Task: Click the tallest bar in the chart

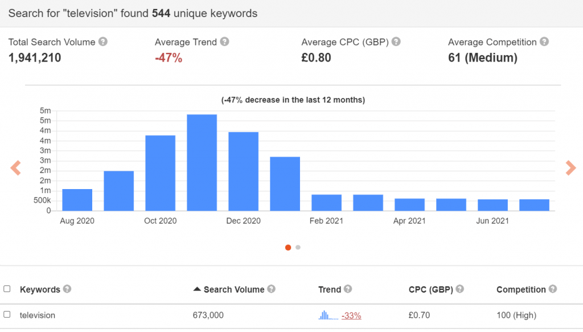Action: point(202,162)
